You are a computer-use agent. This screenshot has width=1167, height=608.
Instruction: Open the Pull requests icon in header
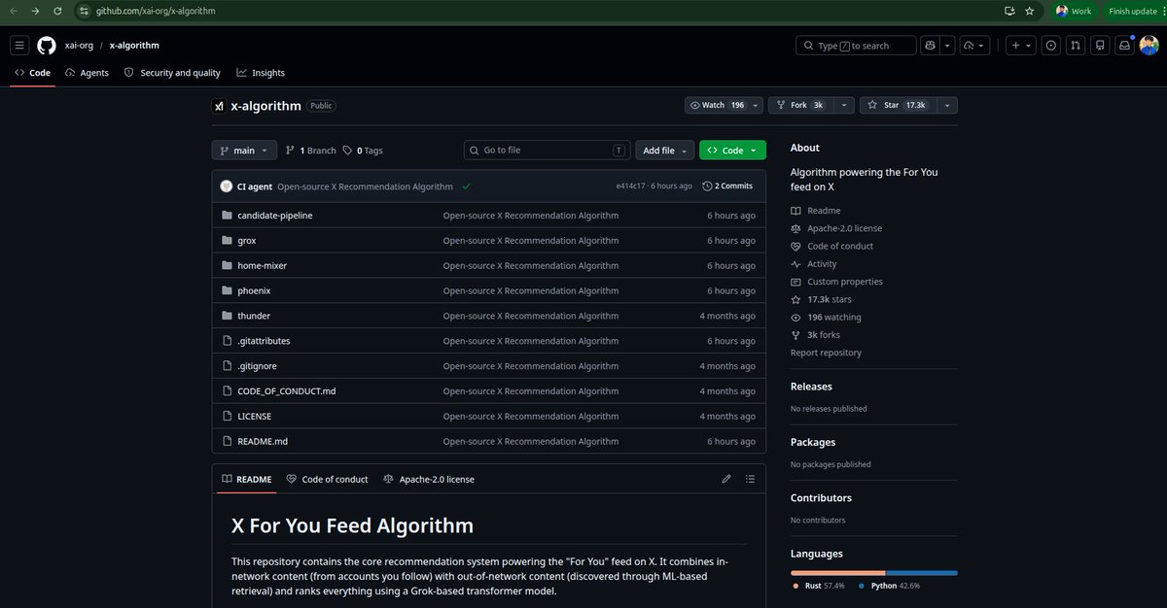pyautogui.click(x=1076, y=46)
